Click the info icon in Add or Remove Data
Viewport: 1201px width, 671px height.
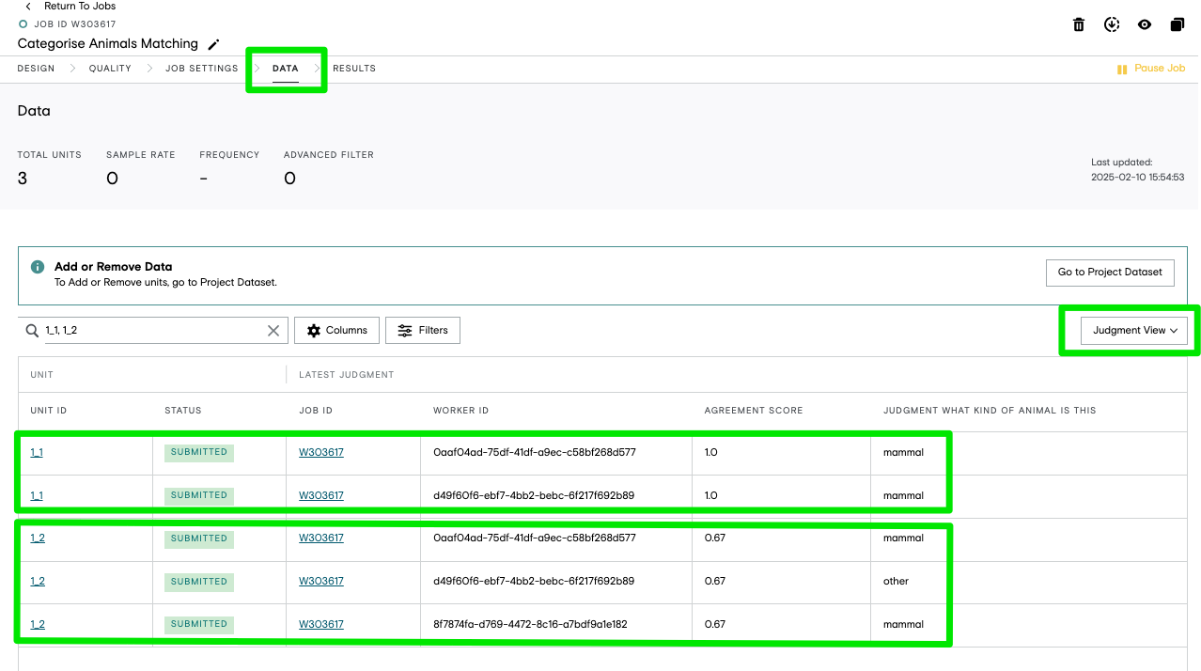click(x=39, y=267)
